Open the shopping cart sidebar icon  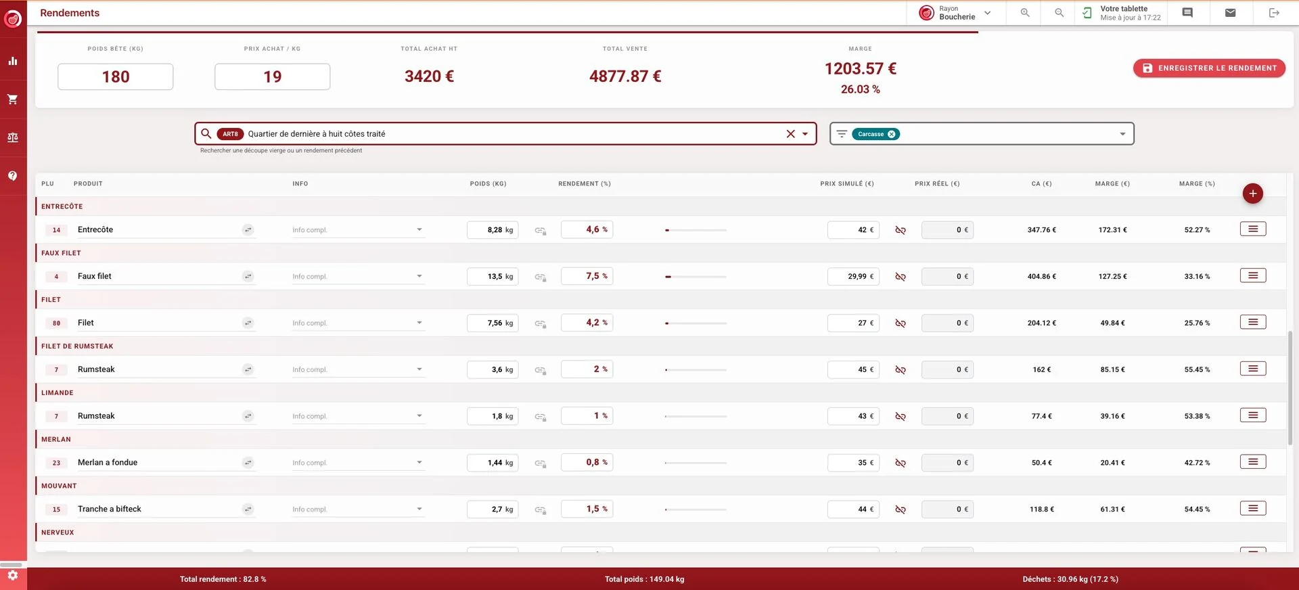pyautogui.click(x=13, y=99)
